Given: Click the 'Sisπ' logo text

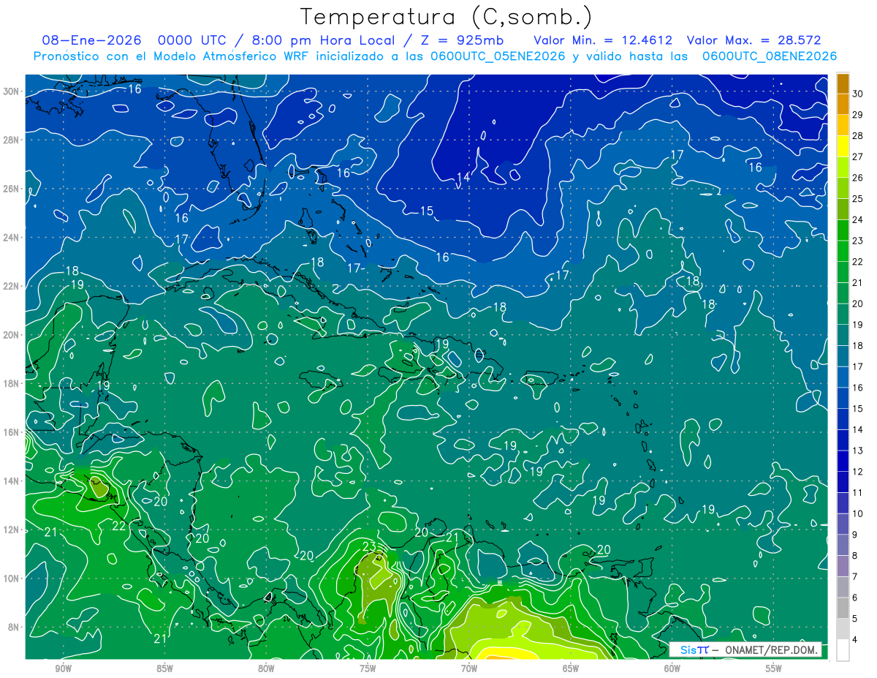Looking at the screenshot, I should [694, 649].
